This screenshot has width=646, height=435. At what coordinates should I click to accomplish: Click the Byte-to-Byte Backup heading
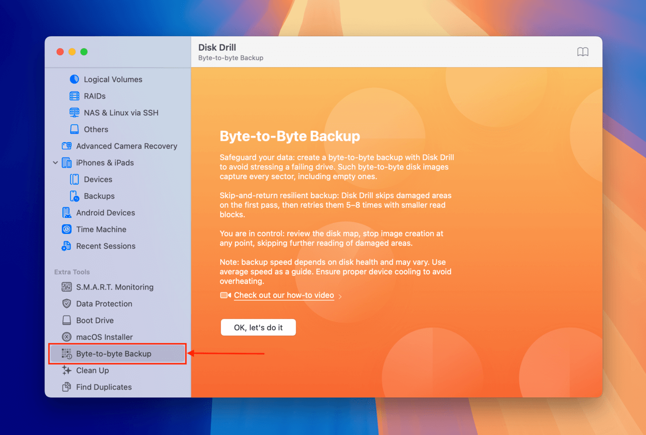(290, 136)
